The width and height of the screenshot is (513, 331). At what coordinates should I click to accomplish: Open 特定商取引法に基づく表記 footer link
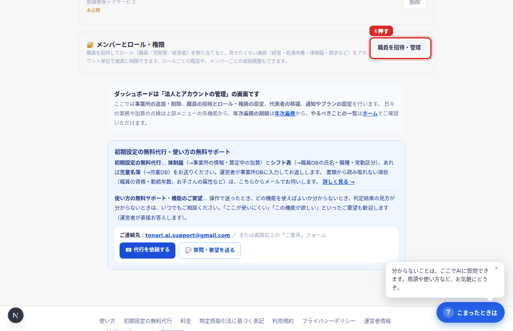(x=232, y=321)
